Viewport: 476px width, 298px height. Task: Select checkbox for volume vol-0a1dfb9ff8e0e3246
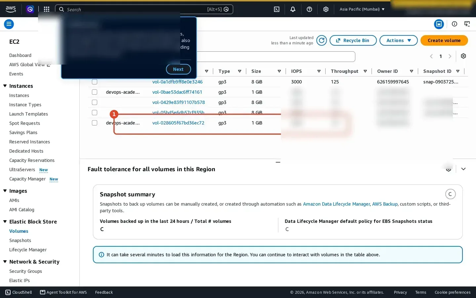click(x=95, y=82)
